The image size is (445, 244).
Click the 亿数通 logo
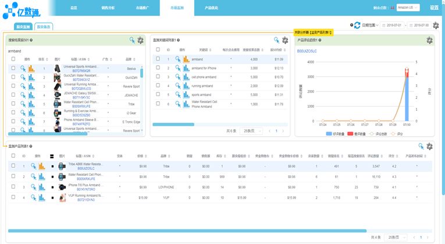(x=22, y=11)
